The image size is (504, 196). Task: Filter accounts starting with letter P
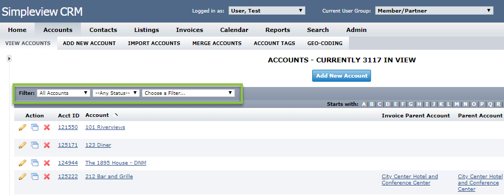point(482,104)
